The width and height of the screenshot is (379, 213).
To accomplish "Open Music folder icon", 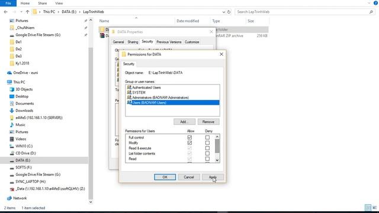I will pos(12,125).
